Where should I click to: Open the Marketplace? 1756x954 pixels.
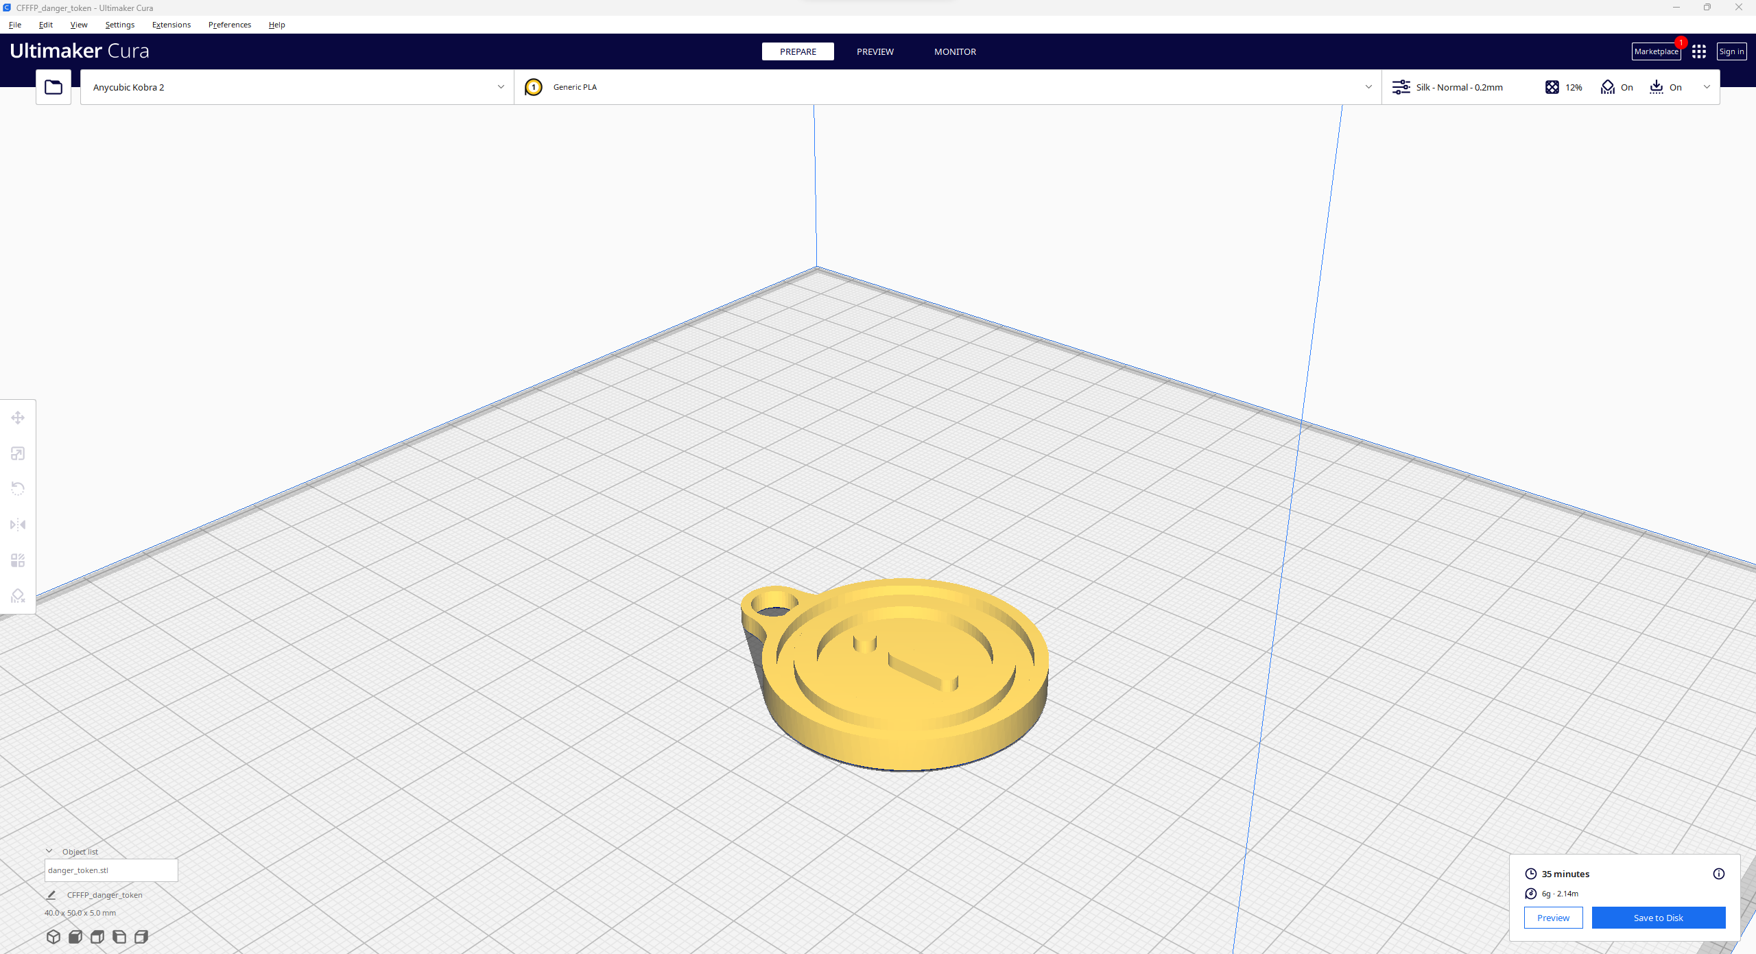pyautogui.click(x=1656, y=51)
